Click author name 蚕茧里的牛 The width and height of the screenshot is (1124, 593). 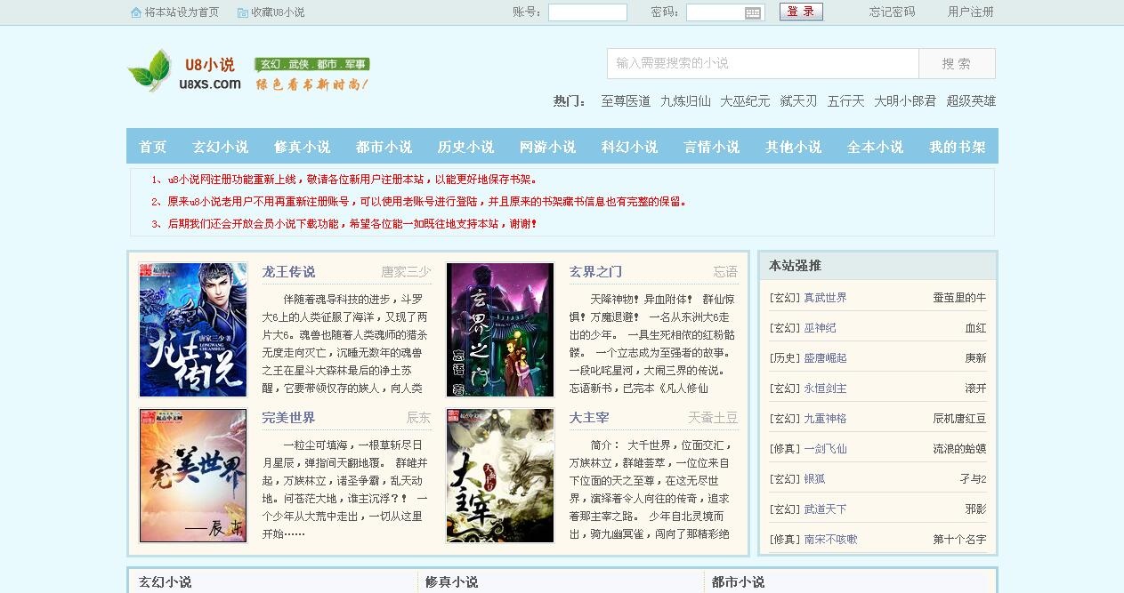pyautogui.click(x=959, y=298)
